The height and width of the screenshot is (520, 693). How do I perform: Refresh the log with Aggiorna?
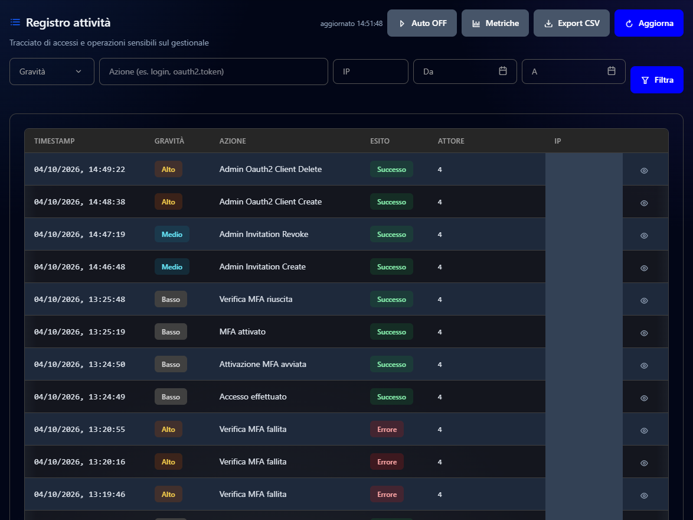pyautogui.click(x=649, y=23)
